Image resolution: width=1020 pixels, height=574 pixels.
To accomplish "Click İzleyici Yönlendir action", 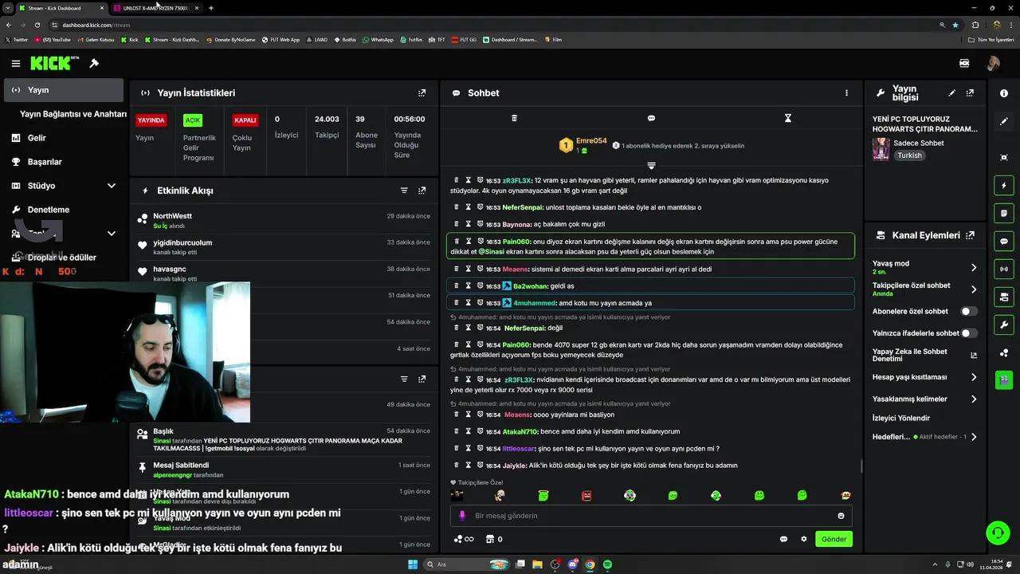I will click(x=901, y=418).
